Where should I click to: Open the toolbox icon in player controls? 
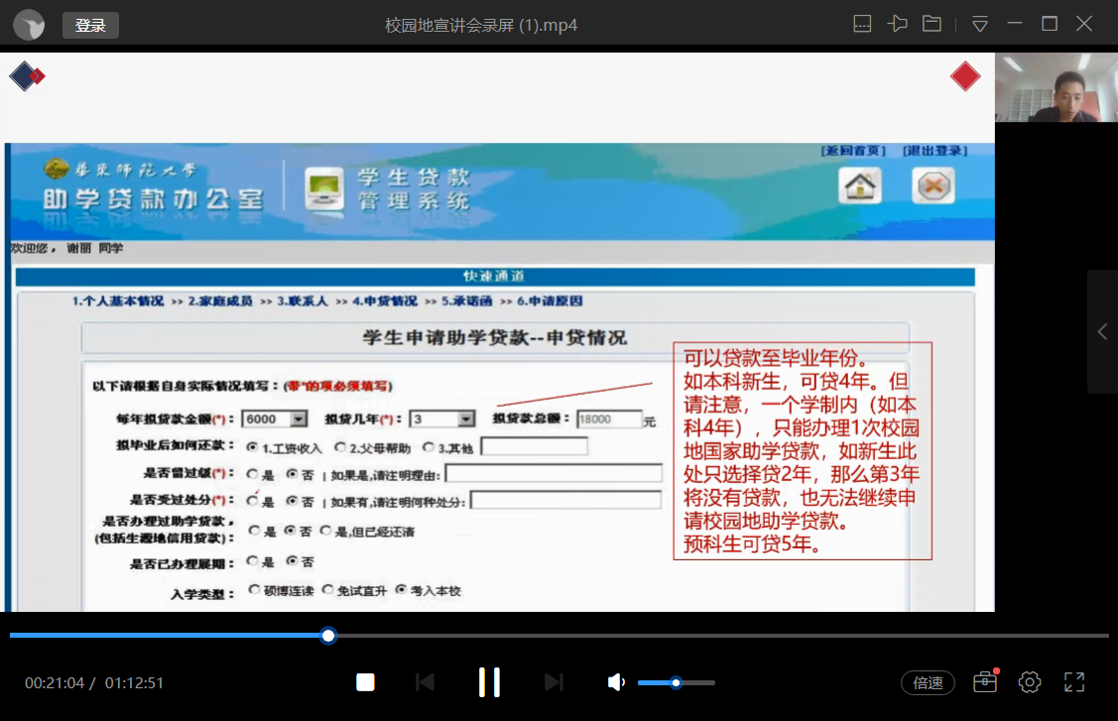click(984, 682)
